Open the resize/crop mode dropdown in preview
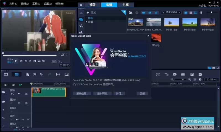 pyautogui.click(x=60, y=61)
